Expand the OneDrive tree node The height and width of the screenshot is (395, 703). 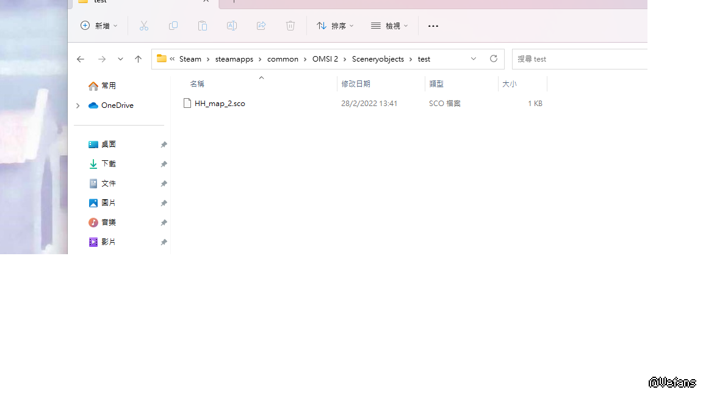[78, 105]
